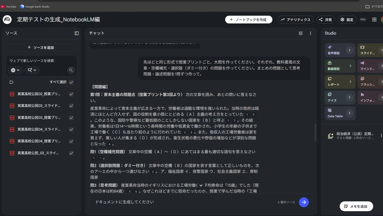Uncheck 実業高校公民04_授業プリ… source
Viewport: 383px width, 216px height.
(71, 141)
